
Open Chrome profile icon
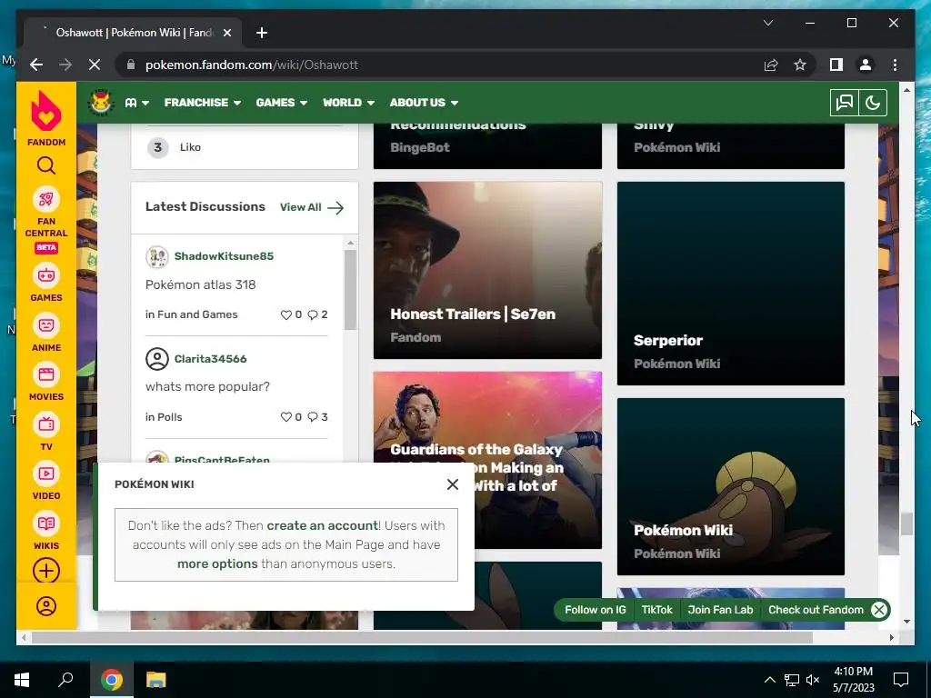(866, 65)
